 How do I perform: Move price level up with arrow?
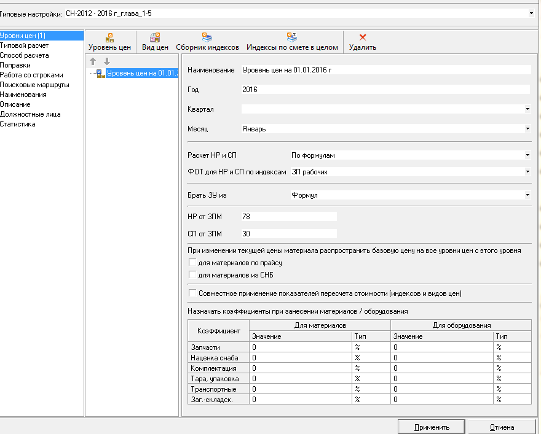point(93,61)
